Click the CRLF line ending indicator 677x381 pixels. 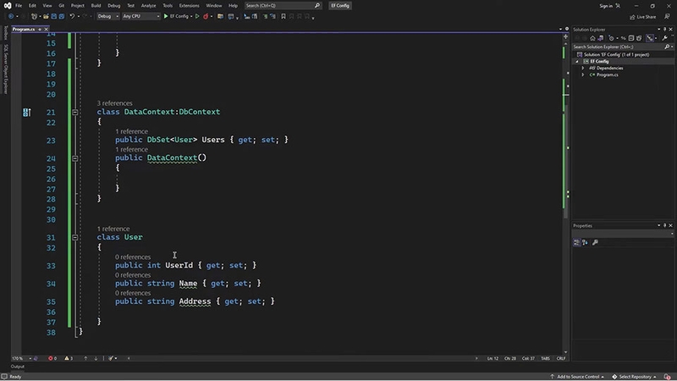(561, 358)
